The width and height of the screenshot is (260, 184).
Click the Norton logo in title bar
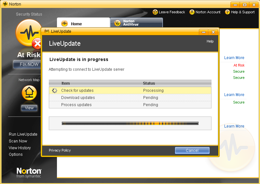(x=5, y=4)
